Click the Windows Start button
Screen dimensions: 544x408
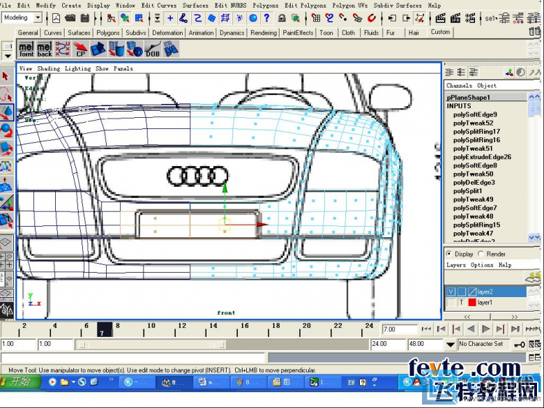pyautogui.click(x=20, y=381)
